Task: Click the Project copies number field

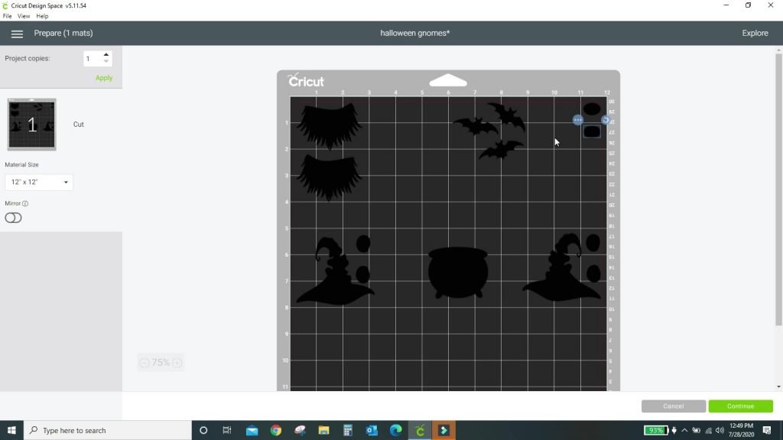Action: pos(93,59)
